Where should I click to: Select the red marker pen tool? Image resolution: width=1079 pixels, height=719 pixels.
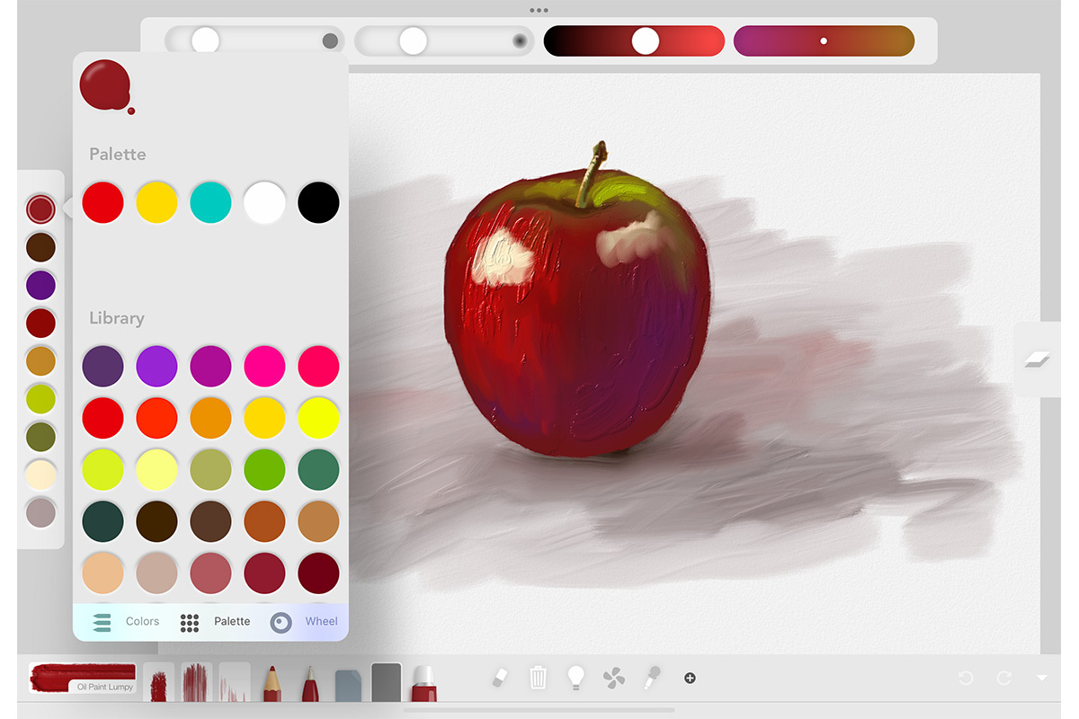point(309,683)
